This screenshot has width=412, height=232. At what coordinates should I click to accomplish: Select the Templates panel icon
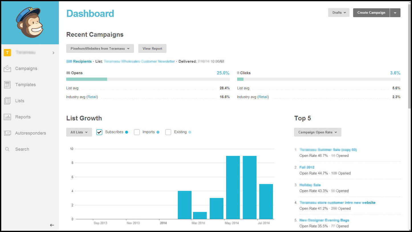pyautogui.click(x=7, y=85)
